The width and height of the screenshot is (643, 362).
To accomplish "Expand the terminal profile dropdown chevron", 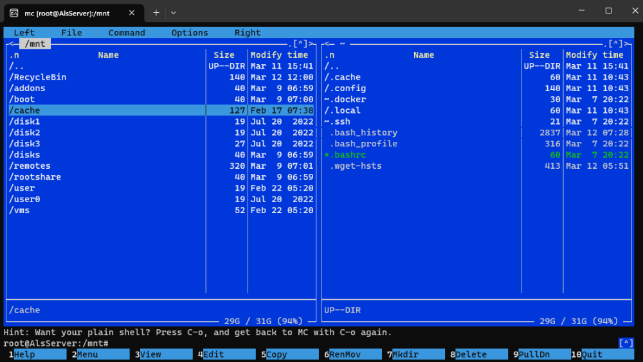I will 174,13.
